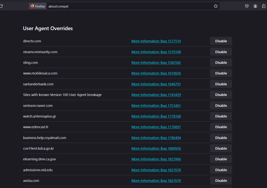Open More Information link for www.edencast.fr
The image size is (267, 188).
(x=156, y=127)
